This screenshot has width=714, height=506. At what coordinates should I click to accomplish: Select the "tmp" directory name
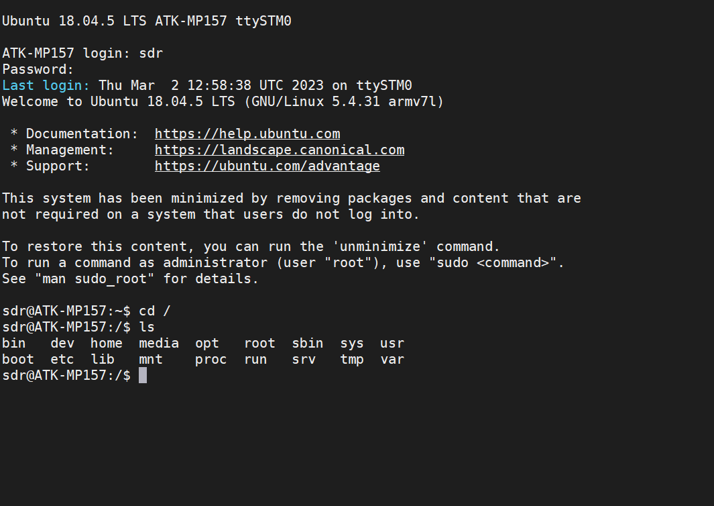coord(352,359)
